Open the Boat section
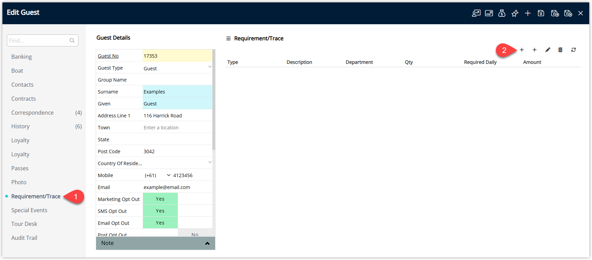Viewport: 592px width, 260px height. pos(17,71)
